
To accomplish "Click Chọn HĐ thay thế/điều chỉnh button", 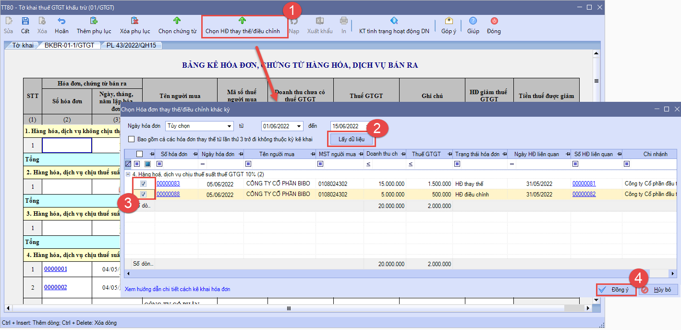I will 243,25.
